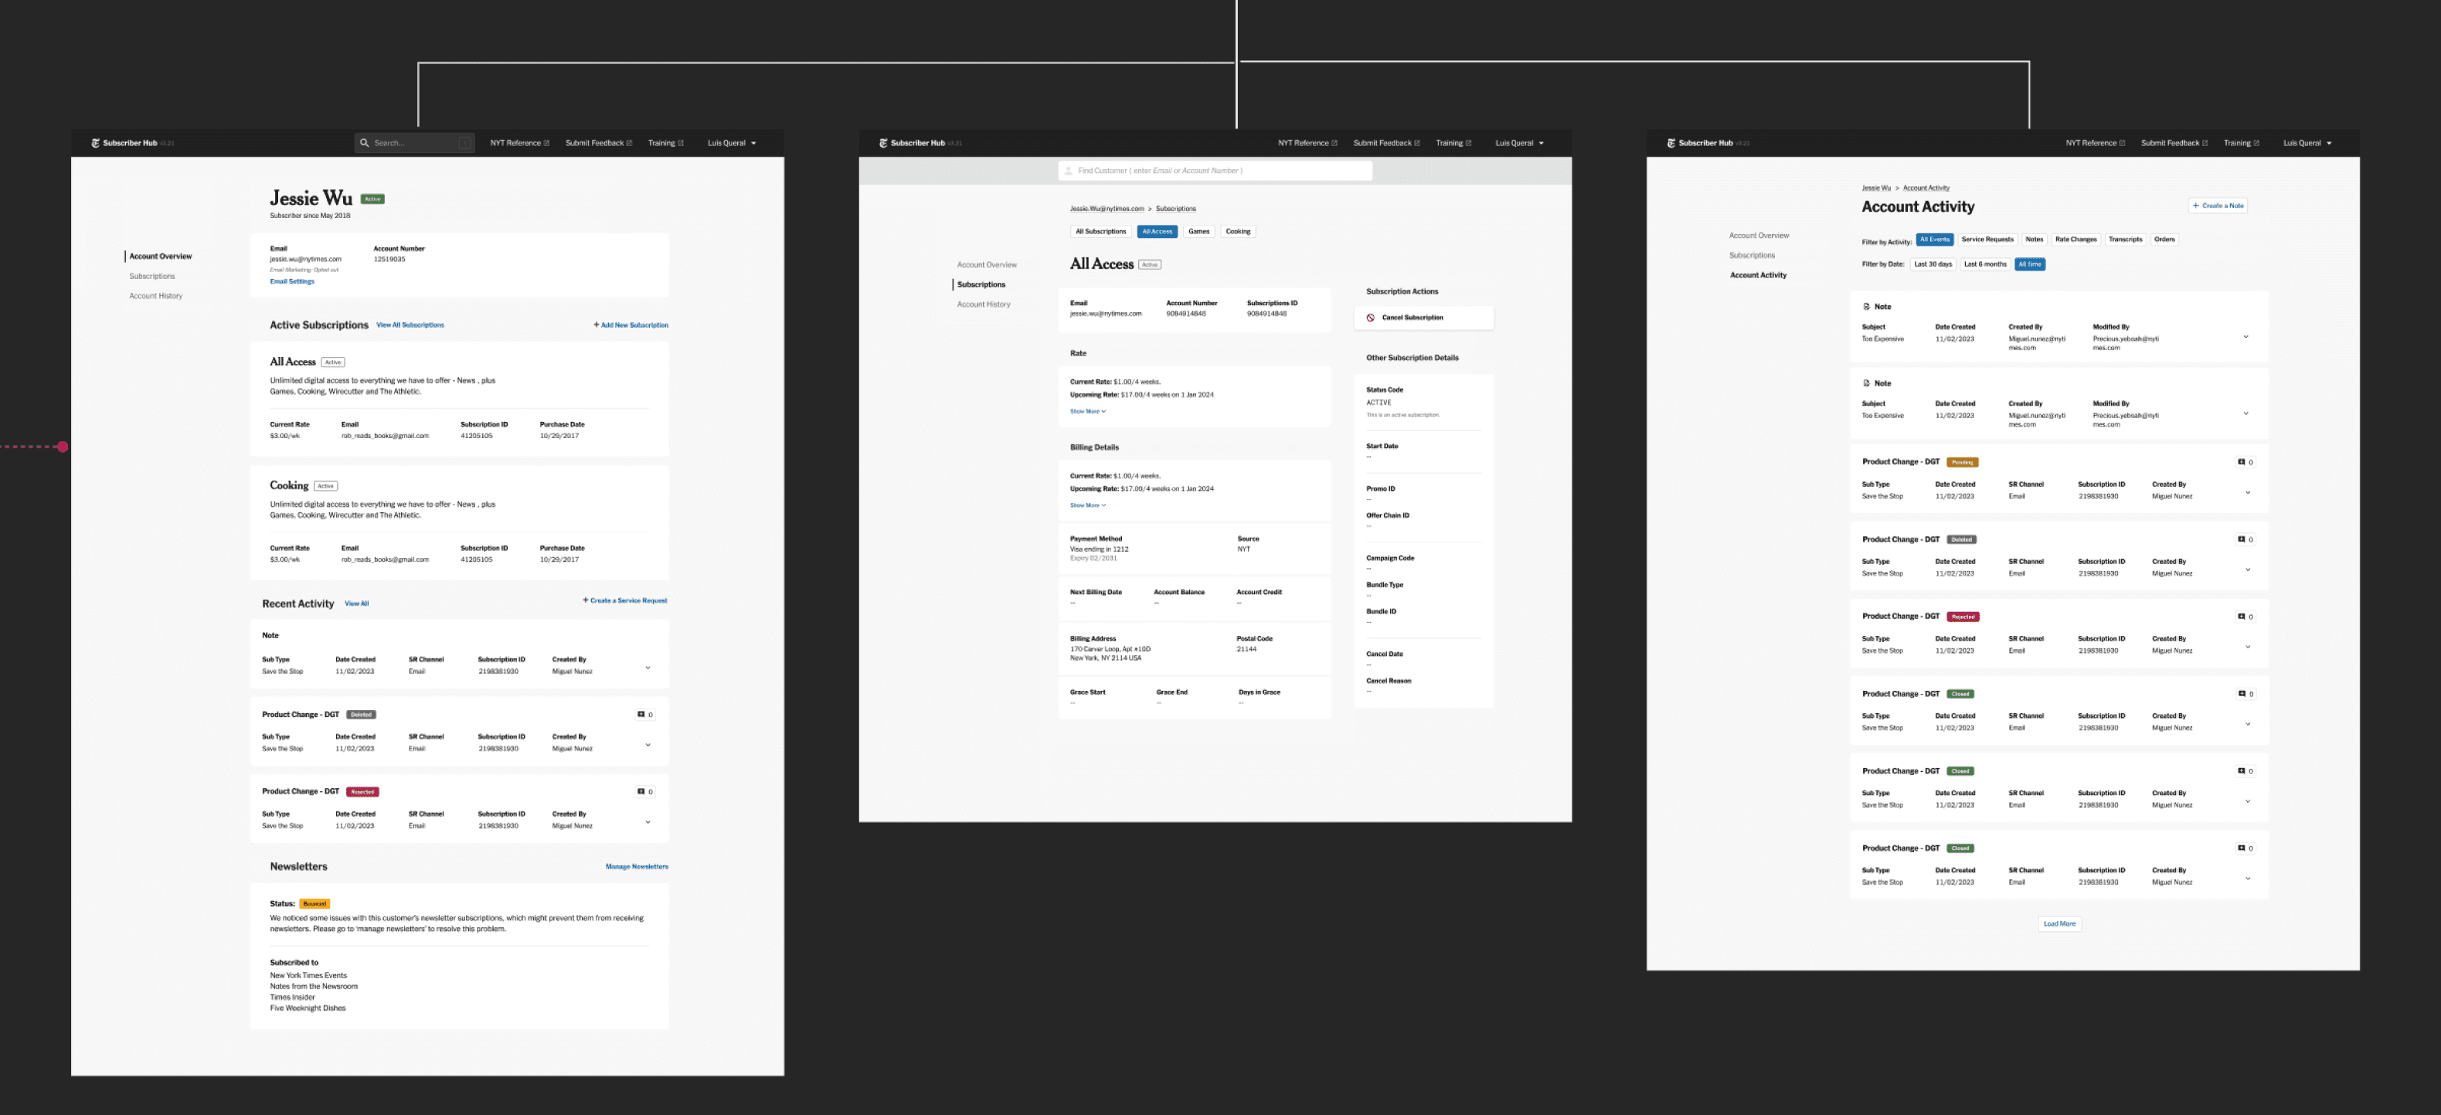Filter by date: Last 30 days
Screen dimensions: 2441x1115
point(1932,264)
